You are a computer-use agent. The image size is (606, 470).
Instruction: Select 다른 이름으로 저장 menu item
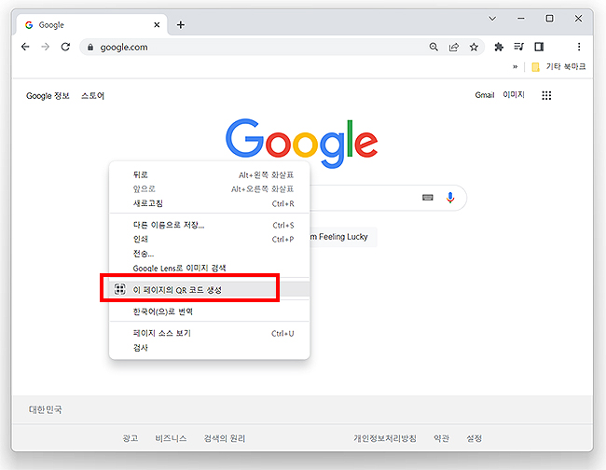(x=209, y=225)
